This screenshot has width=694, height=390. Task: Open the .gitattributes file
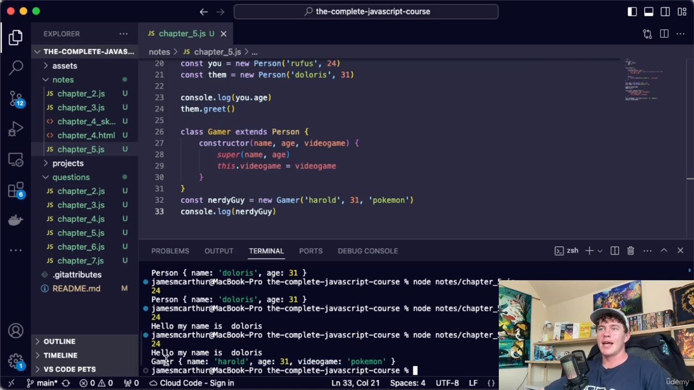tap(85, 275)
